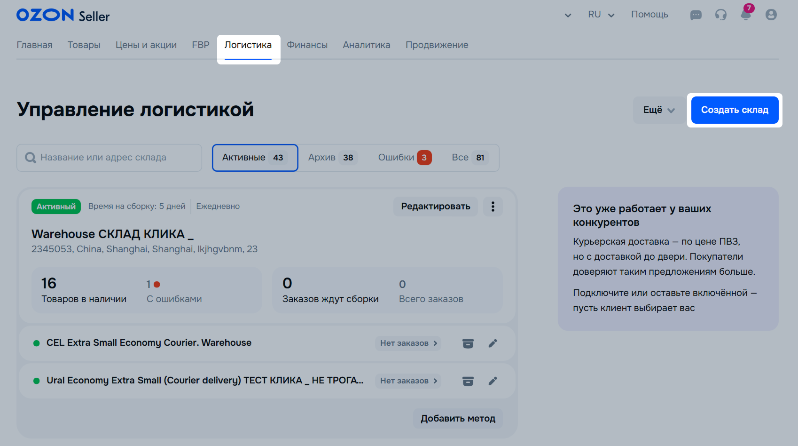Image resolution: width=798 pixels, height=446 pixels.
Task: Open the chat messages icon in header
Action: [696, 15]
